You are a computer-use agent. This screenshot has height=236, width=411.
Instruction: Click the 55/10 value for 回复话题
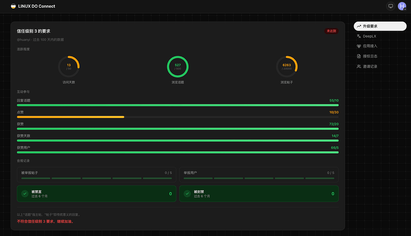(334, 100)
